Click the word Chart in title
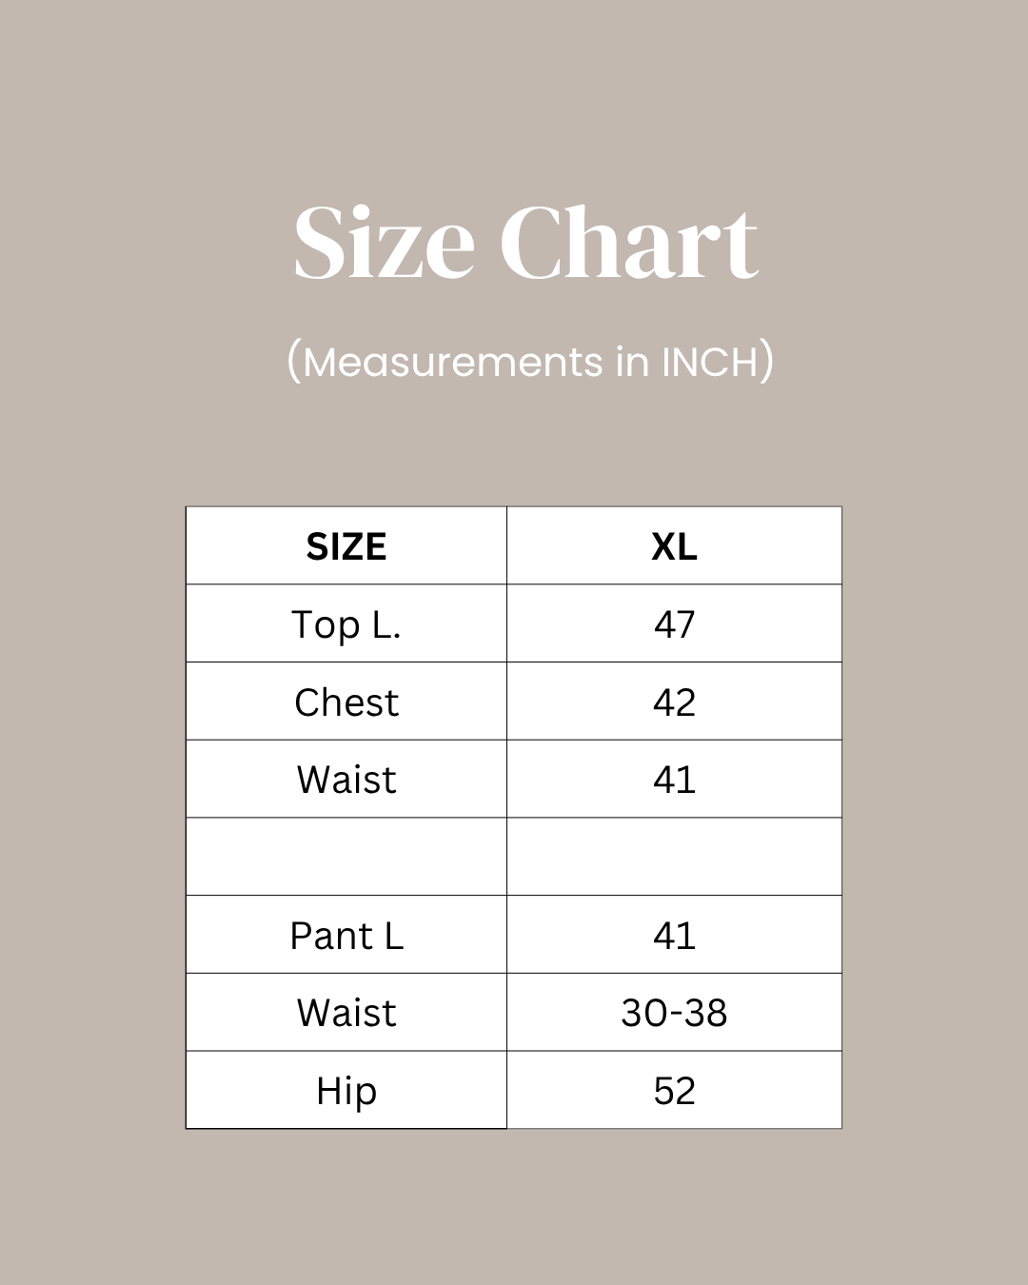 click(x=629, y=244)
